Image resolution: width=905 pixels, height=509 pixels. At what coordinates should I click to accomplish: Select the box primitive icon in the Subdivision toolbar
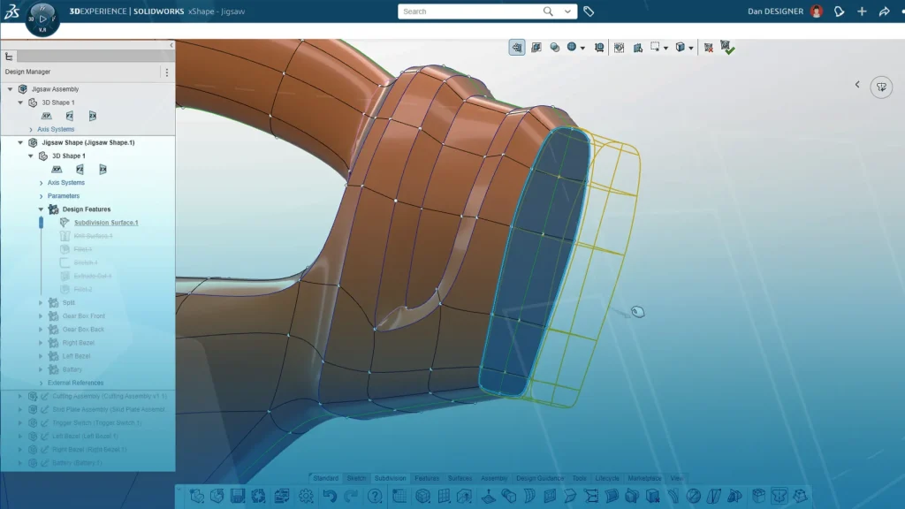pyautogui.click(x=422, y=495)
